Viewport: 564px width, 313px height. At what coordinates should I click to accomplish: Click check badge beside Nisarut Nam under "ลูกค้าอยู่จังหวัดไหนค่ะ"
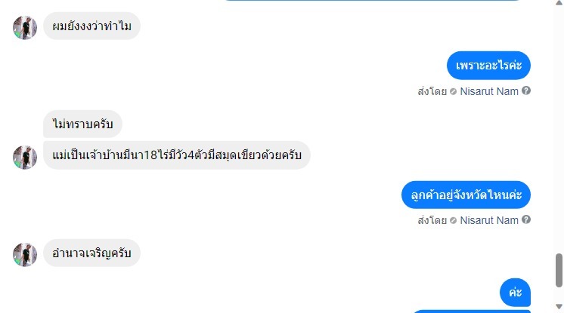[x=453, y=220]
